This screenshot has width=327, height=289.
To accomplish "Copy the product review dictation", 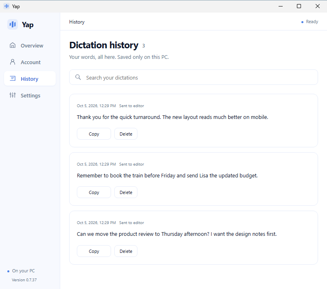I will click(94, 251).
